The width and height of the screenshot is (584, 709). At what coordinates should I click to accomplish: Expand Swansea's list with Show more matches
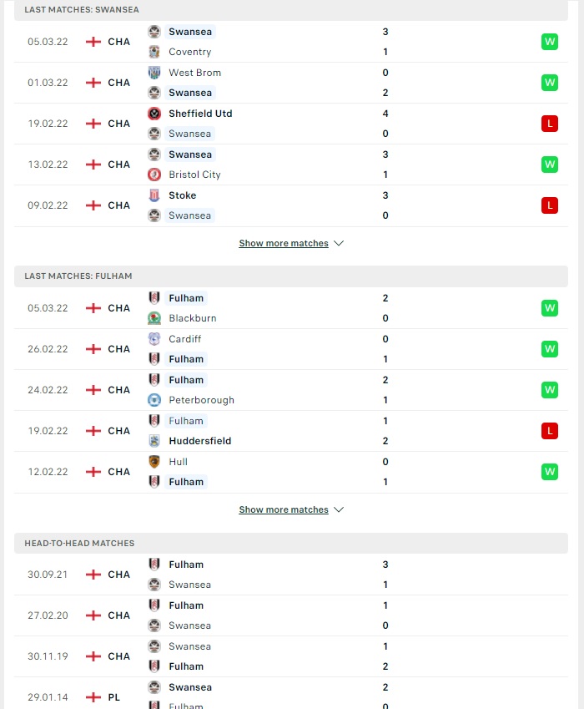[x=284, y=243]
